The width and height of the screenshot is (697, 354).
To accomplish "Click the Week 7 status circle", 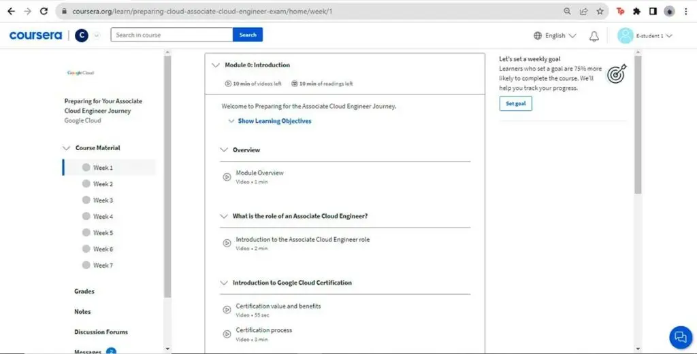I will click(86, 265).
